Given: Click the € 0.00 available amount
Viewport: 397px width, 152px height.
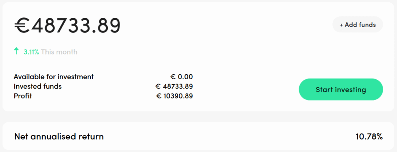Looking at the screenshot, I should (181, 77).
